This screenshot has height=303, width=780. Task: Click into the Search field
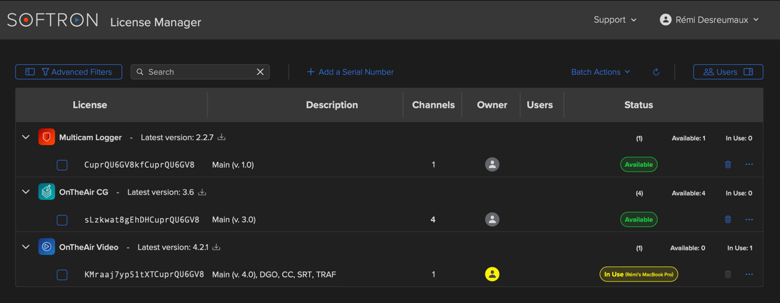tap(200, 72)
